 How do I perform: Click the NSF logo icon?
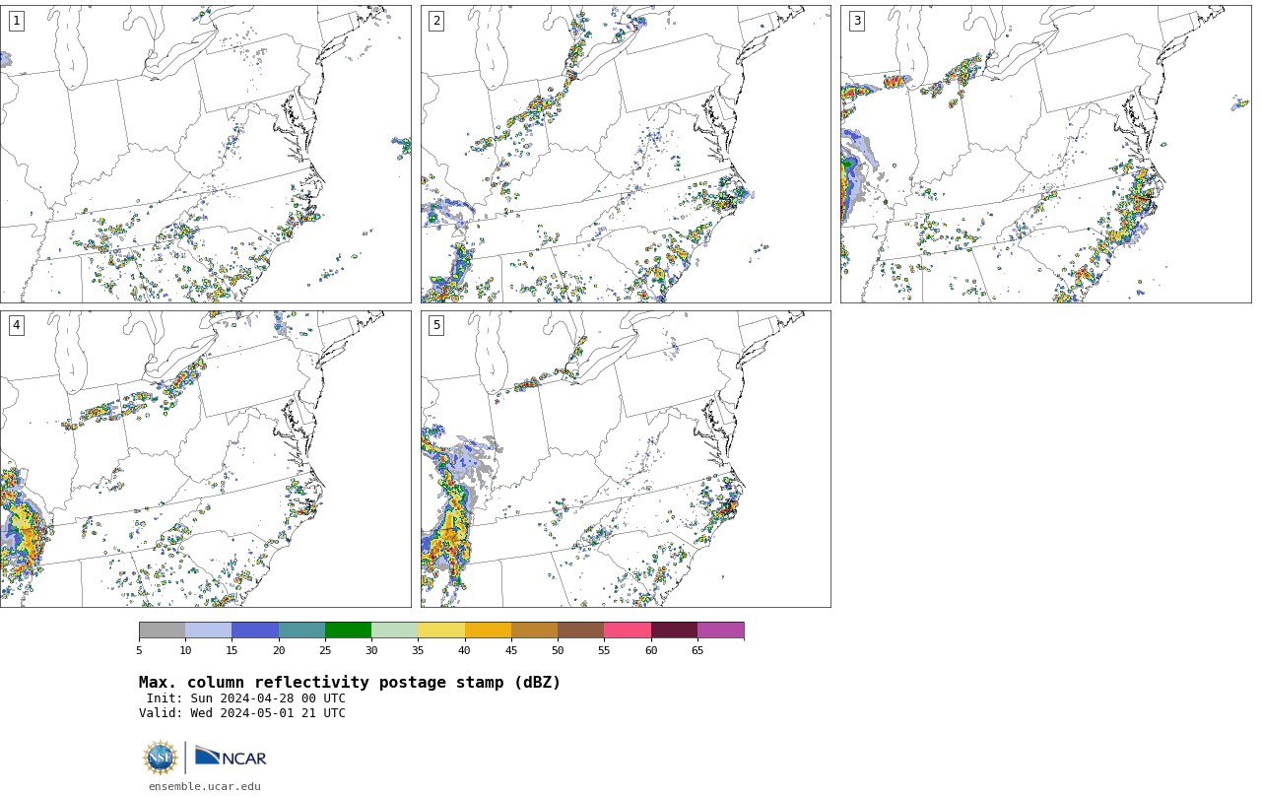[161, 758]
